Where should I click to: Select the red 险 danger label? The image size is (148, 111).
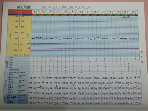point(29,48)
